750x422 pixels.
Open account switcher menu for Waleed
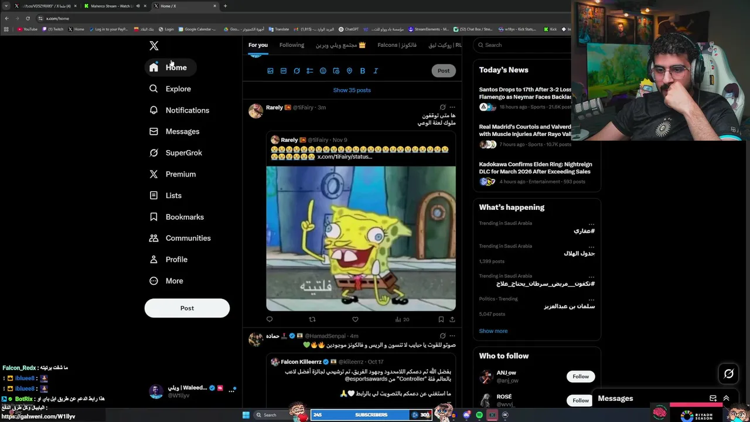pyautogui.click(x=193, y=392)
